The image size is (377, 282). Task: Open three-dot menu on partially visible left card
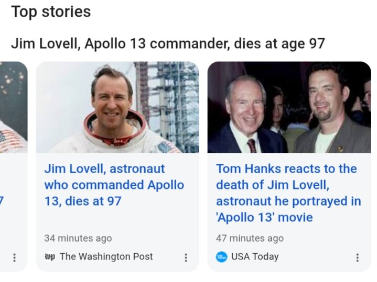[15, 257]
